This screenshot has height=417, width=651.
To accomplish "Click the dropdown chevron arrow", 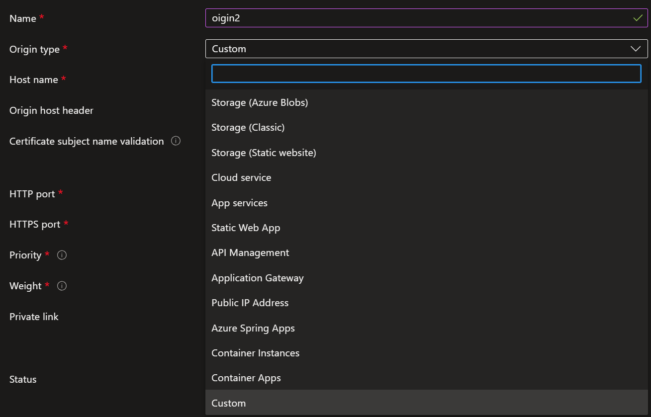I will coord(635,49).
